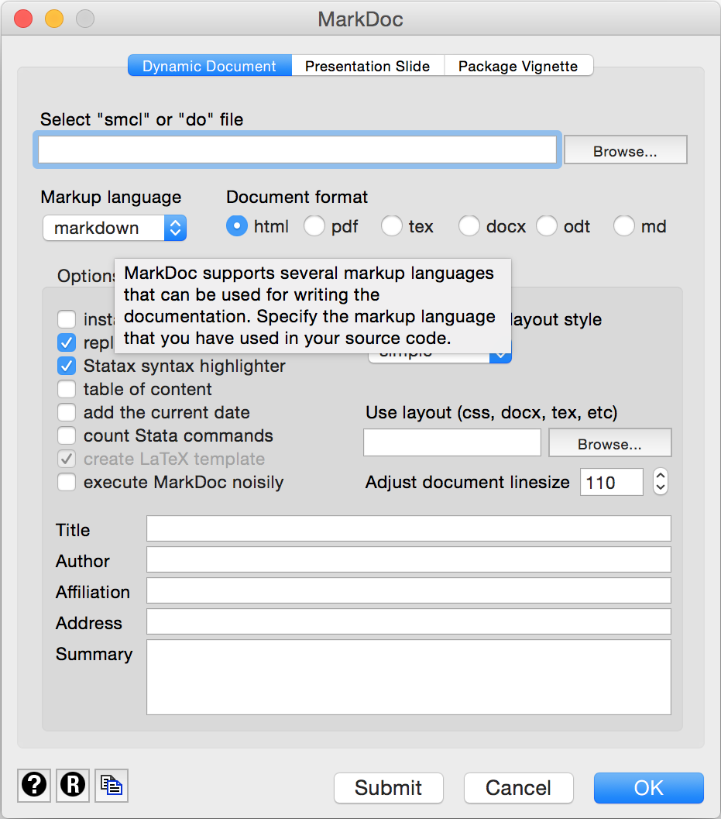Image resolution: width=721 pixels, height=819 pixels.
Task: Enable count Stata commands checkbox
Action: click(x=67, y=435)
